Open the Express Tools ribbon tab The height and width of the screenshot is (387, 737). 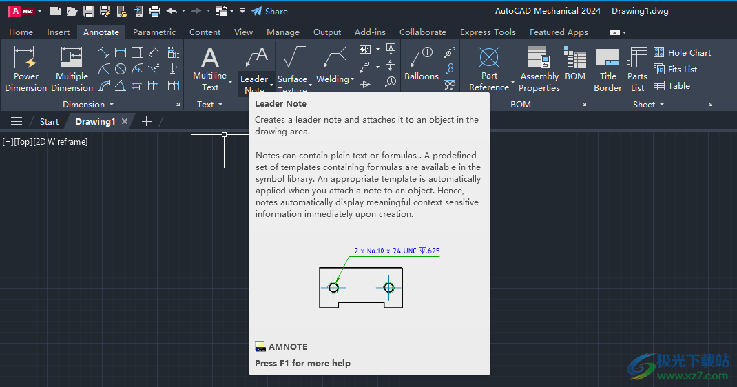[x=488, y=32]
